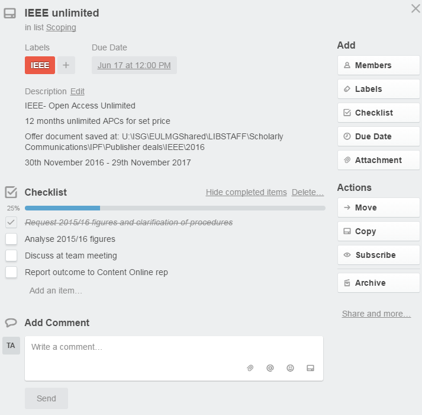Uncheck the completed Request 2015/16 figures item

11,222
